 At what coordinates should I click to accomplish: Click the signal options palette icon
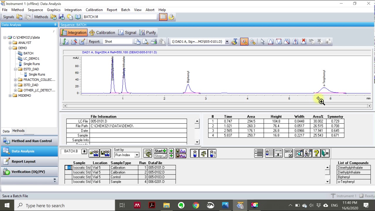pyautogui.click(x=234, y=42)
